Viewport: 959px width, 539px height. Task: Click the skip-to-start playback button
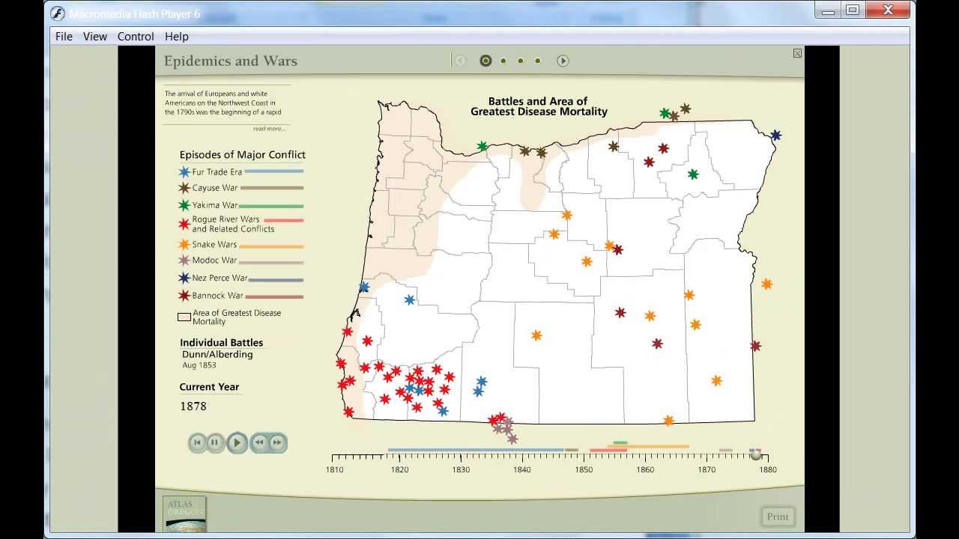point(197,442)
